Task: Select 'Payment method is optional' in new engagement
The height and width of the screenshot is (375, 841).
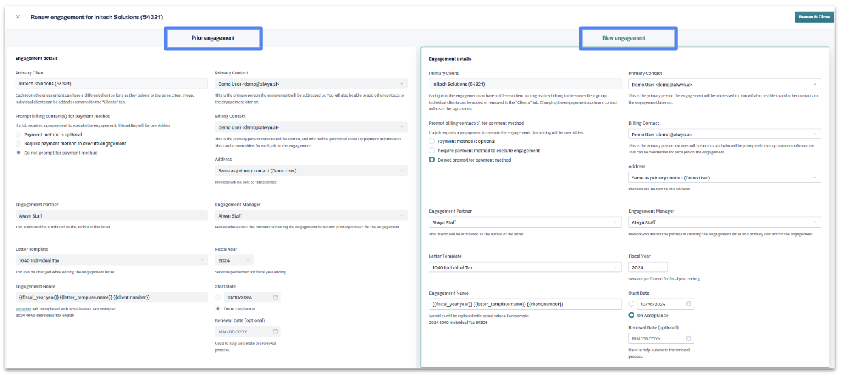Action: (431, 141)
